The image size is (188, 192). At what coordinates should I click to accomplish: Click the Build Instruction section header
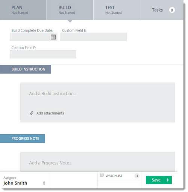(26, 69)
